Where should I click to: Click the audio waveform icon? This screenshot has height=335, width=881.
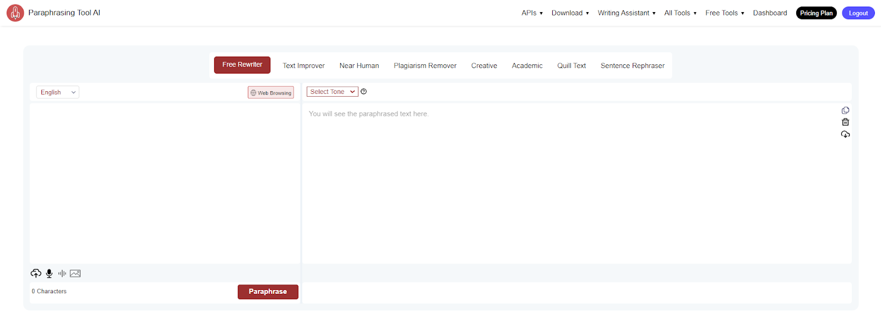(62, 273)
